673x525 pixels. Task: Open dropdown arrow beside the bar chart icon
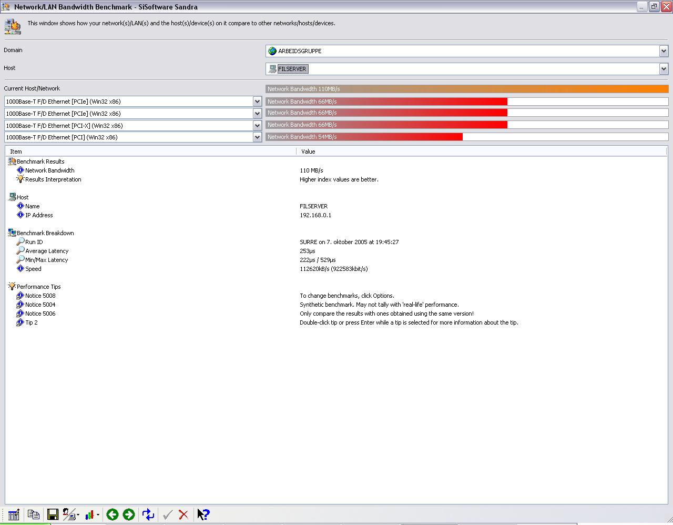click(98, 515)
